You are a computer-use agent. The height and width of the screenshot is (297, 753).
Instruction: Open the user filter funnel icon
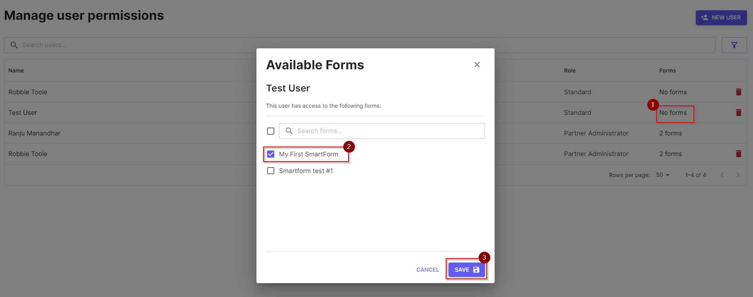(x=734, y=45)
